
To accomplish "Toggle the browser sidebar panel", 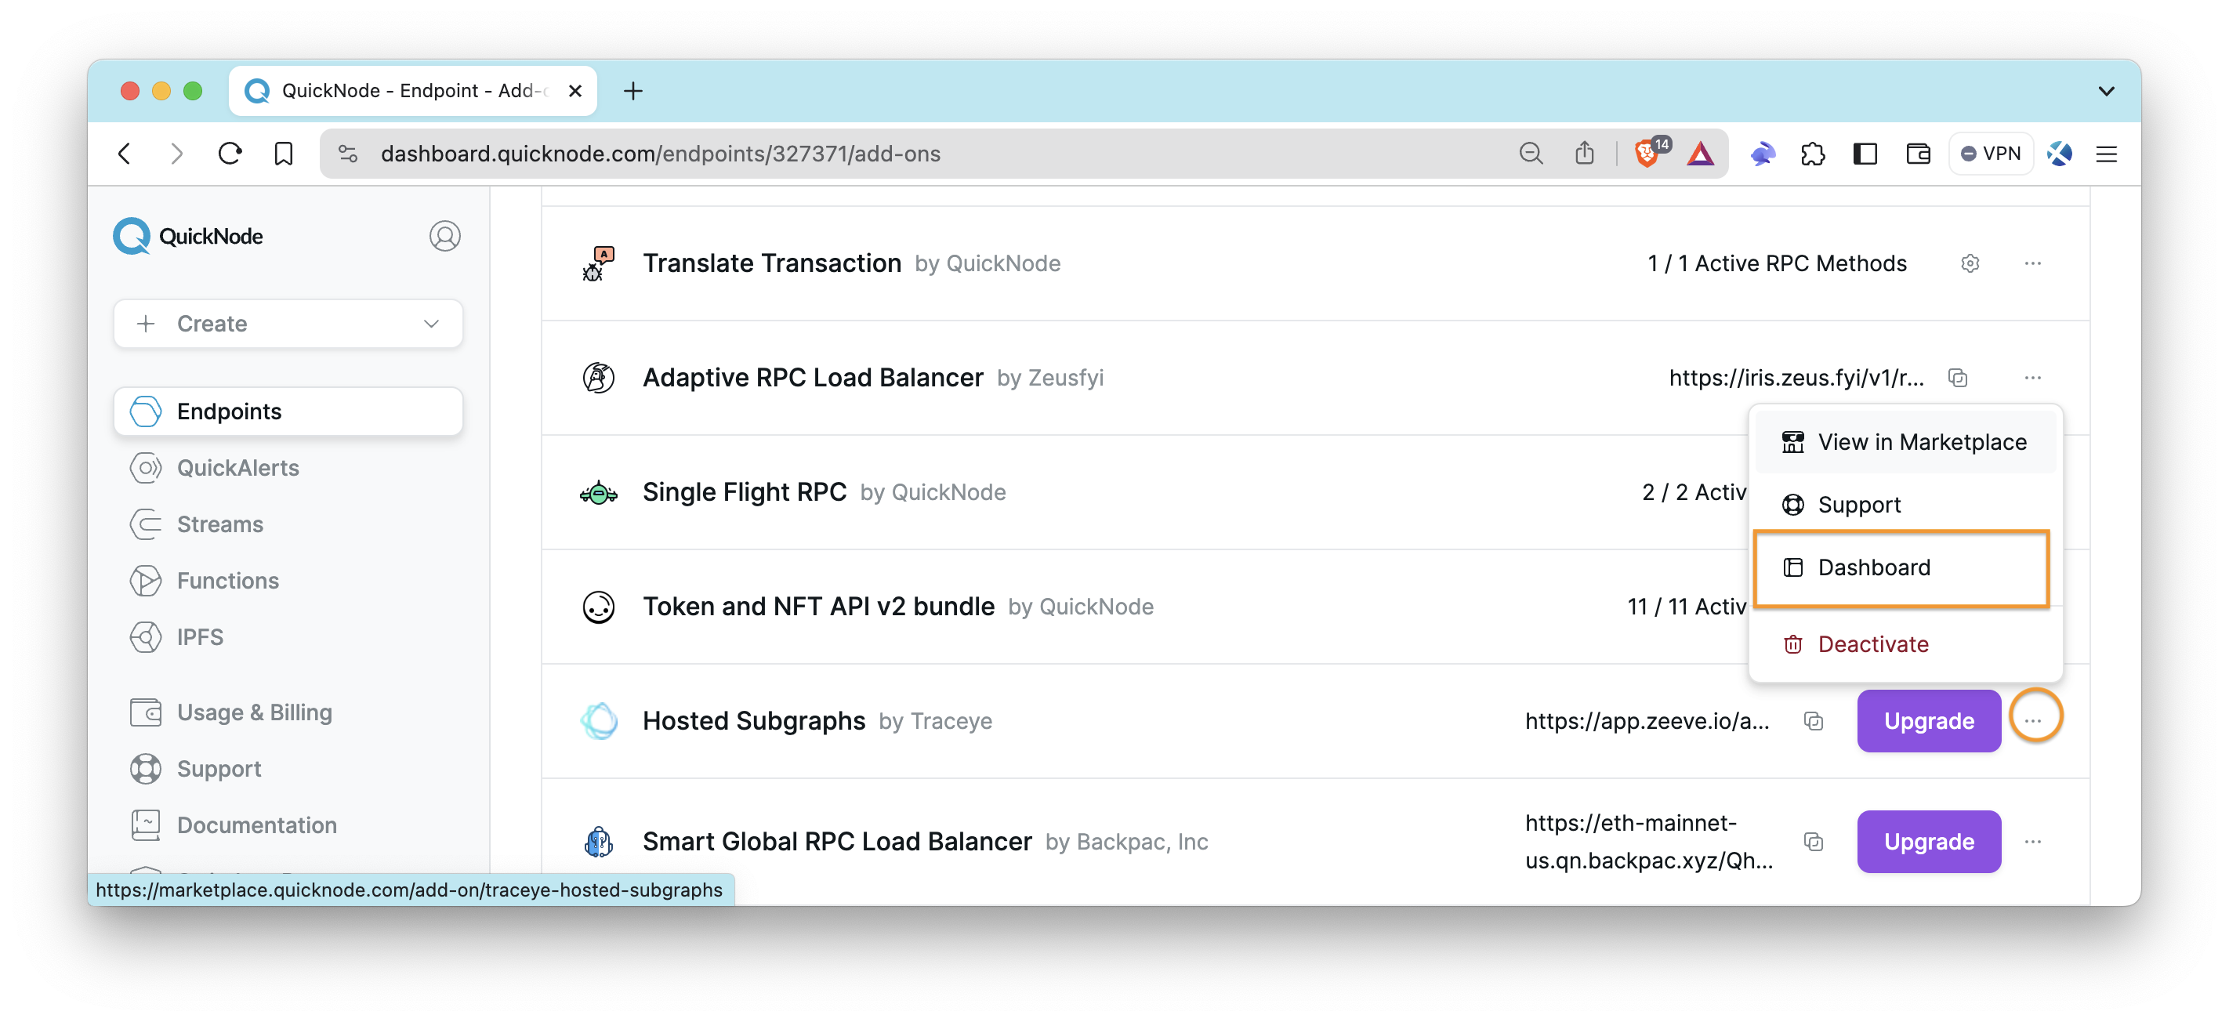I will coord(1865,153).
